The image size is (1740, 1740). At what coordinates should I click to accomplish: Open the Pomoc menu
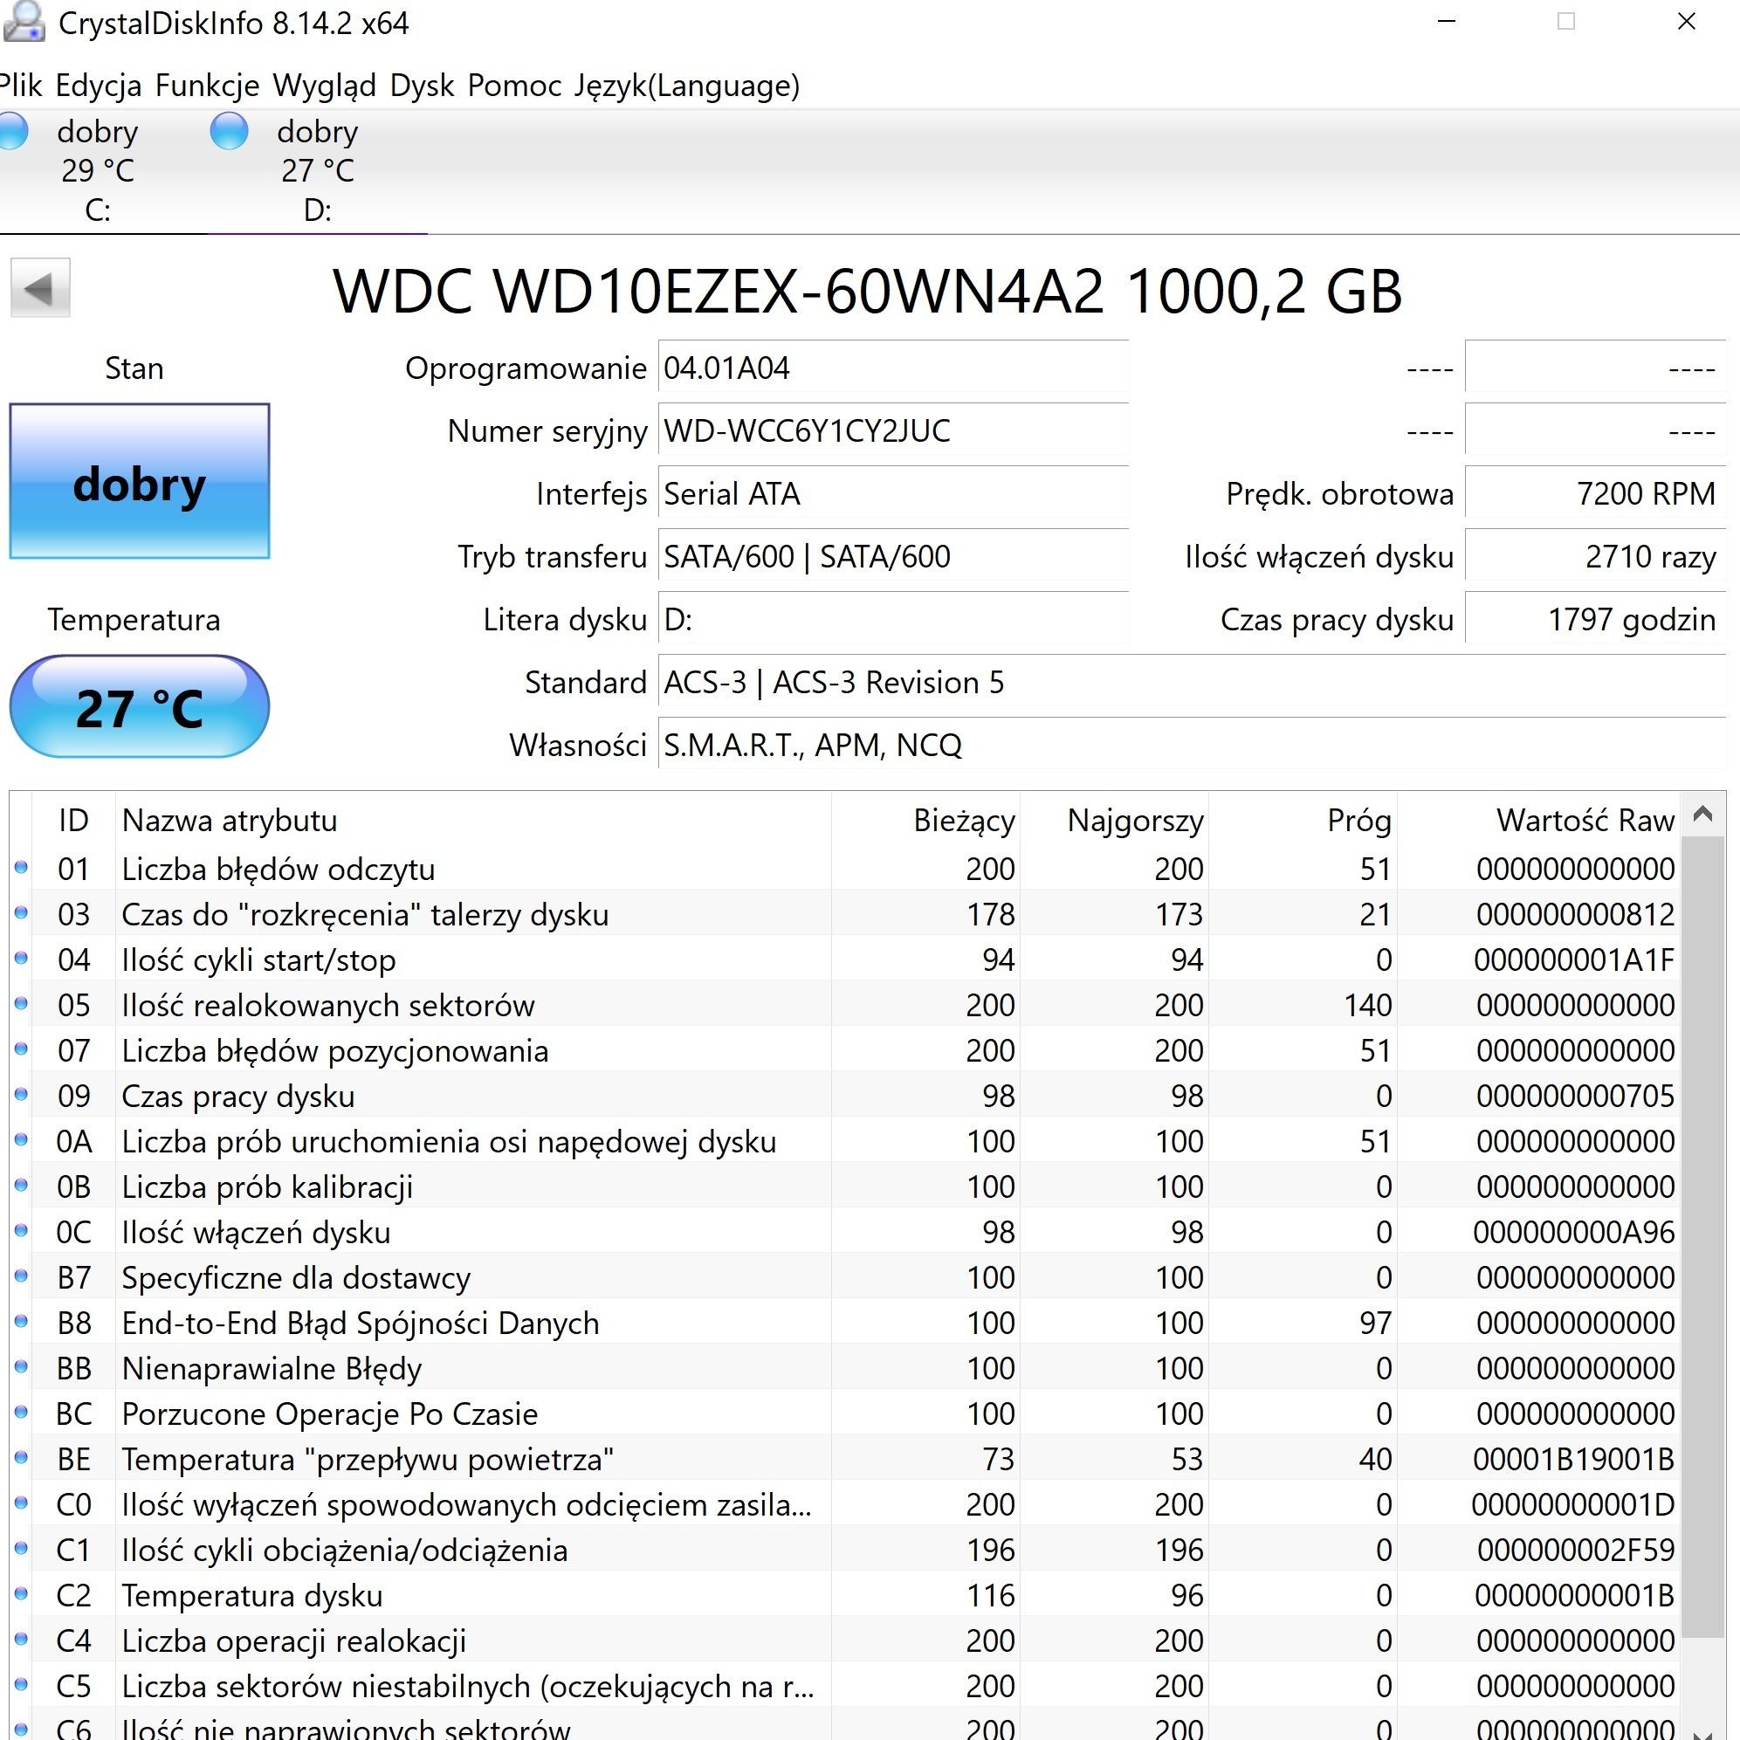click(514, 86)
